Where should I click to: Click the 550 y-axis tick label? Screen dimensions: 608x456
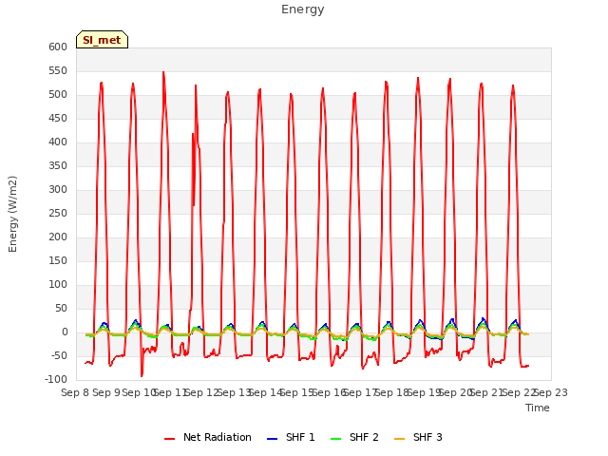(x=58, y=71)
